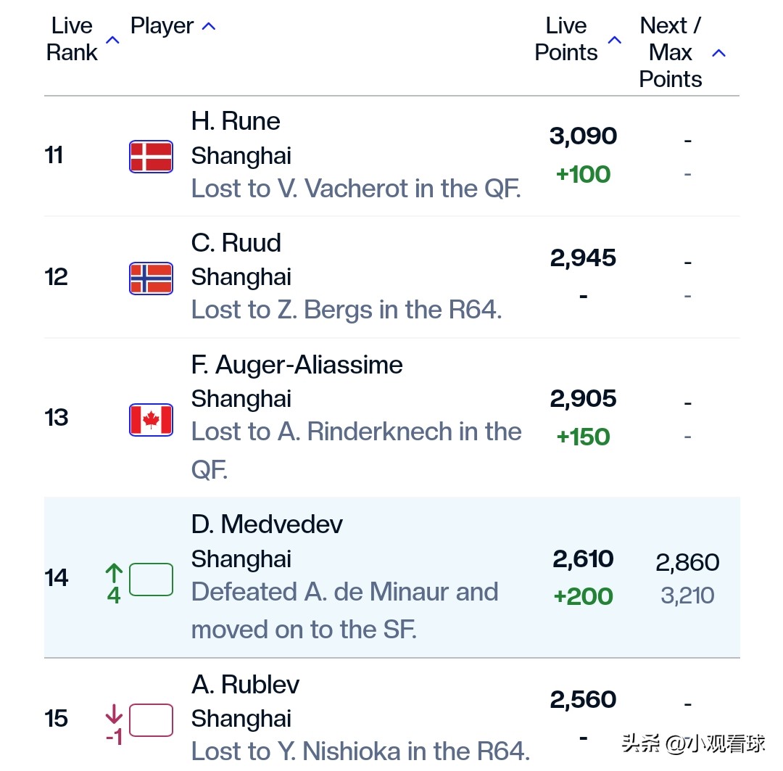Viewport: 783px width, 771px height.
Task: Click the Live Points column header text
Action: point(566,39)
